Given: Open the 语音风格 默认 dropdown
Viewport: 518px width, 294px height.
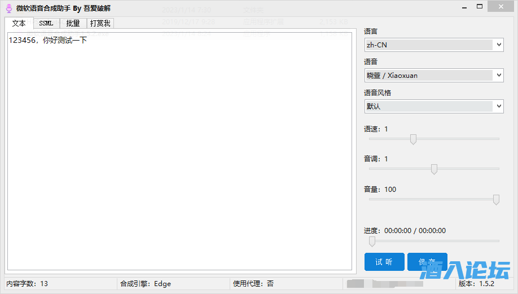Looking at the screenshot, I should 434,106.
